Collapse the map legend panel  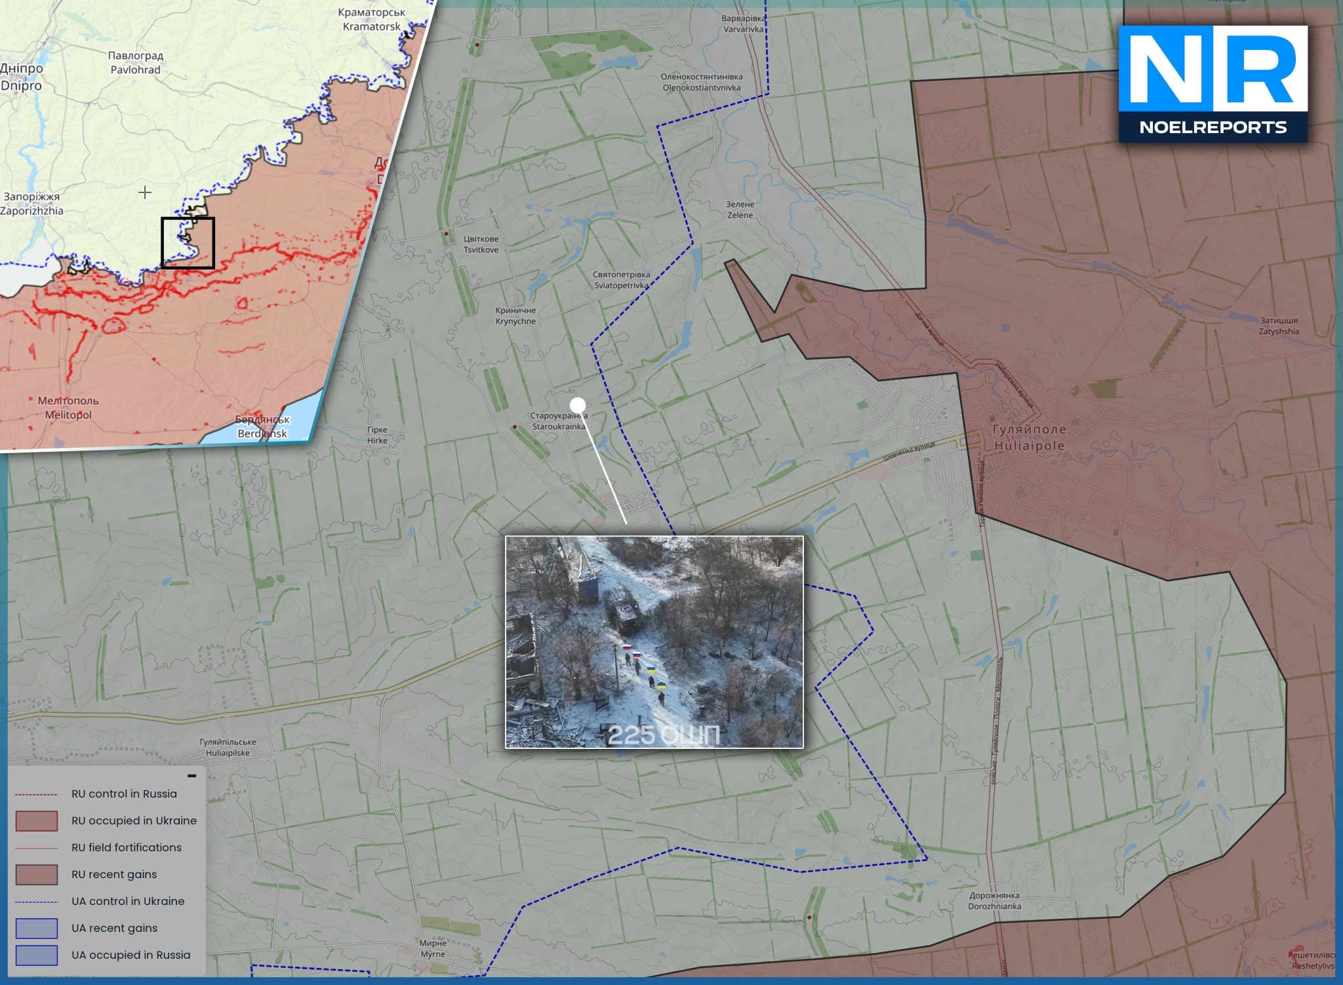pyautogui.click(x=191, y=776)
